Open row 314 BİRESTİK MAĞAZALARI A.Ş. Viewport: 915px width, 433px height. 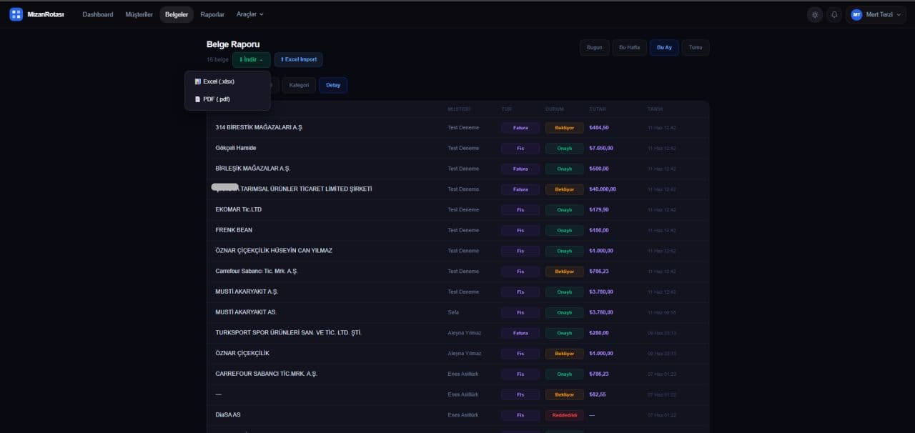(457, 127)
